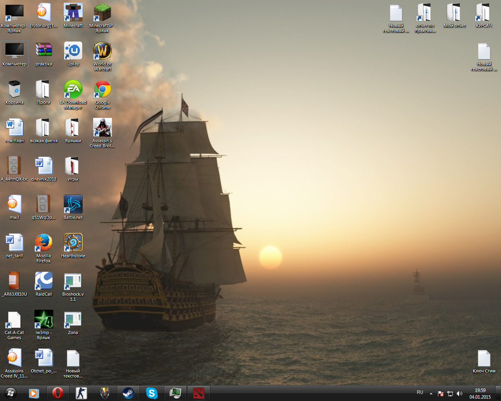
Task: Open the Windows Start menu
Action: [11, 393]
